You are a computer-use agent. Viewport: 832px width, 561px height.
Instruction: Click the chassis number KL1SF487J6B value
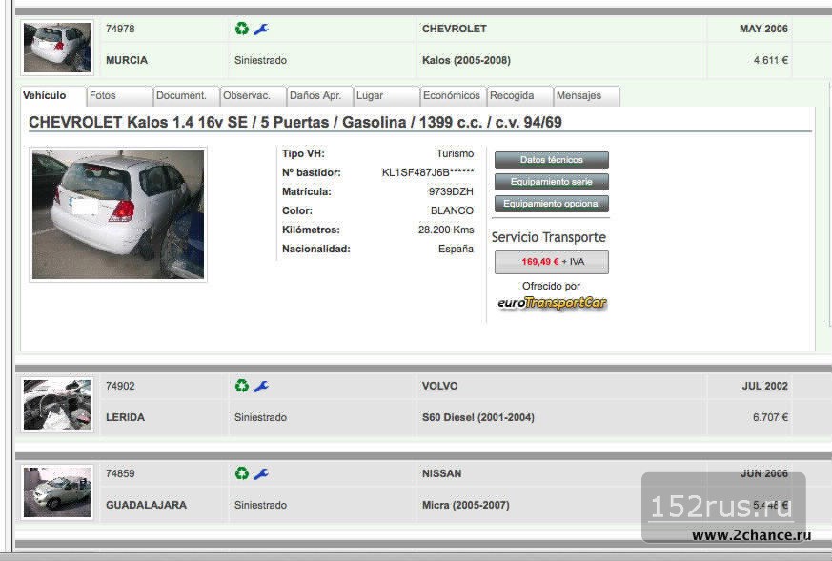pyautogui.click(x=428, y=172)
